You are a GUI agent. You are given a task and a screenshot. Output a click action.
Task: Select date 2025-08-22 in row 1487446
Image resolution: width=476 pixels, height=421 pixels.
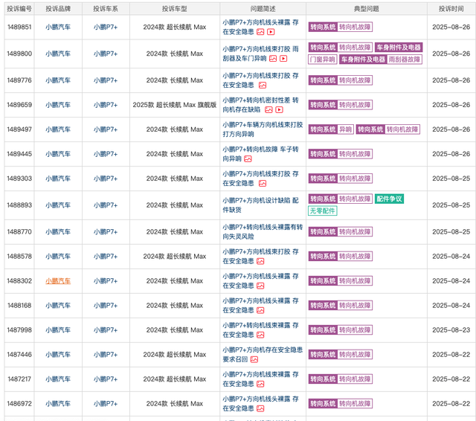point(451,355)
